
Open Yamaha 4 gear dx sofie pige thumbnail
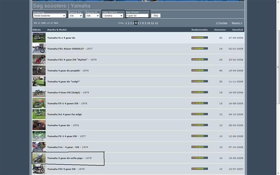pos(39,158)
